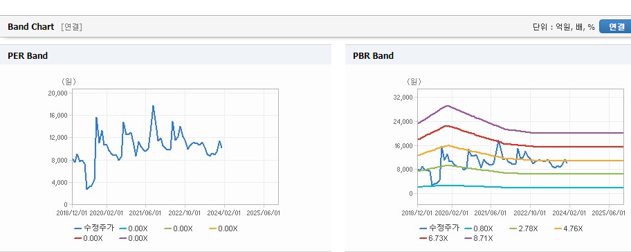Click the Band Chart section title
Image resolution: width=631 pixels, height=252 pixels.
30,27
